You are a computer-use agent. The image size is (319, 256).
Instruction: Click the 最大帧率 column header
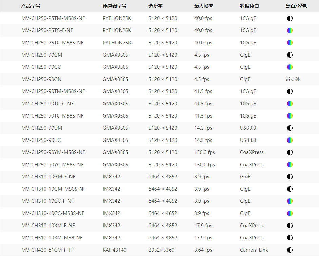pos(204,6)
